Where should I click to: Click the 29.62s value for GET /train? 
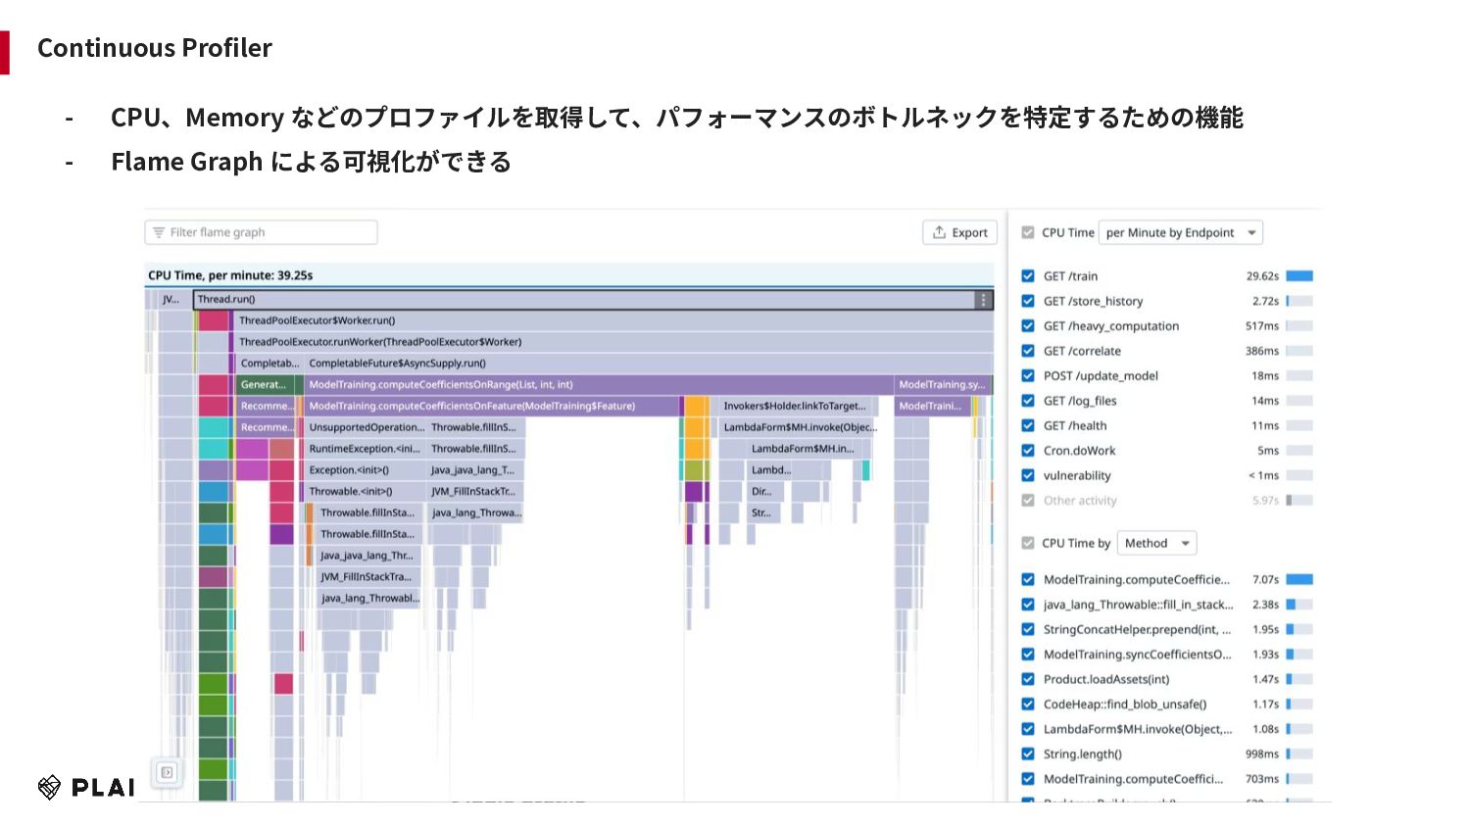tap(1262, 276)
